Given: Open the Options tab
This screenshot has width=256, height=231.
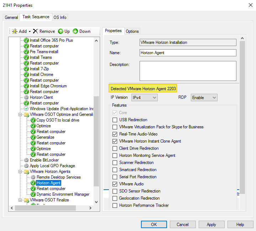Looking at the screenshot, I should pos(132,31).
